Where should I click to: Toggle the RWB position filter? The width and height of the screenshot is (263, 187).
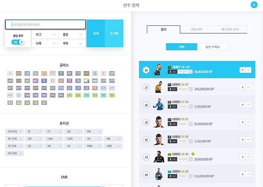[93, 146]
